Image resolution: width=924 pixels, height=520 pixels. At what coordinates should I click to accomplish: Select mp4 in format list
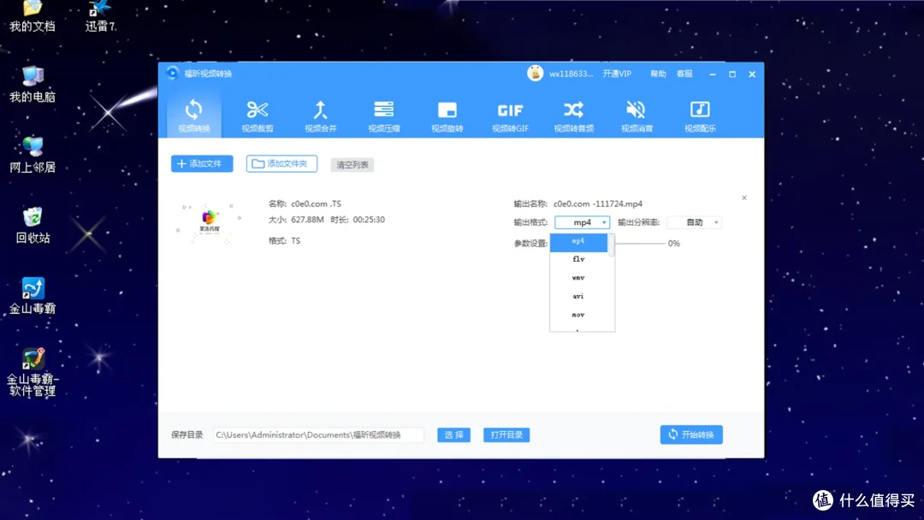[578, 241]
